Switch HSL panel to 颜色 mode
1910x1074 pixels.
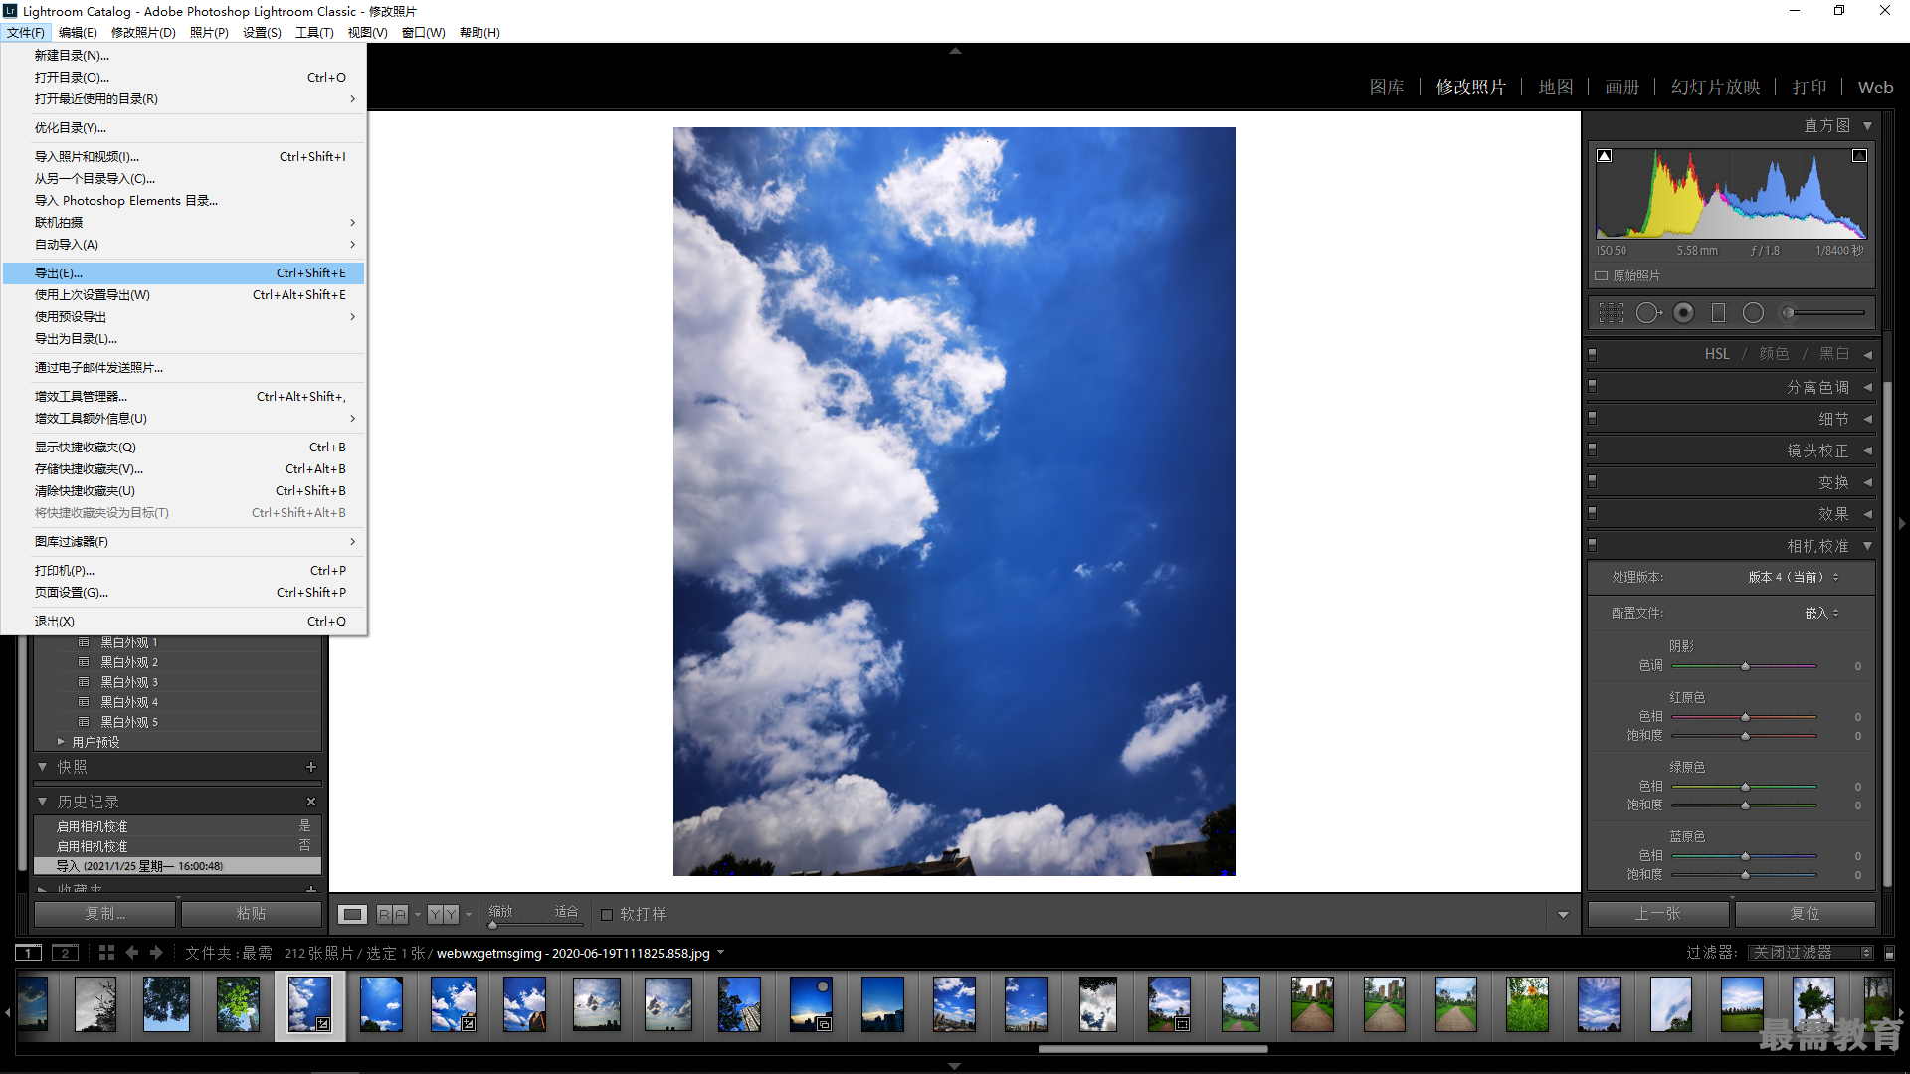[x=1774, y=355]
